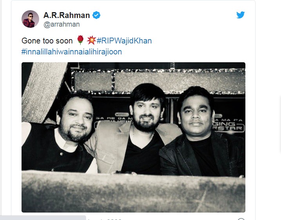
Task: Open the @arrahman handle link
Action: [x=61, y=24]
